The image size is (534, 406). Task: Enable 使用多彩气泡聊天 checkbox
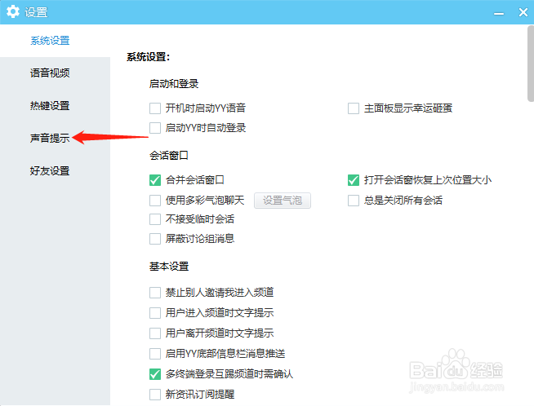pos(155,201)
